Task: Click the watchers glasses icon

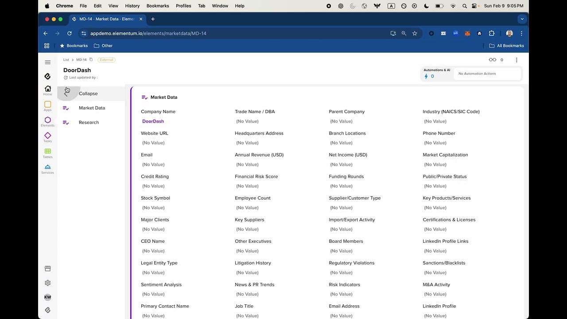Action: [x=492, y=60]
